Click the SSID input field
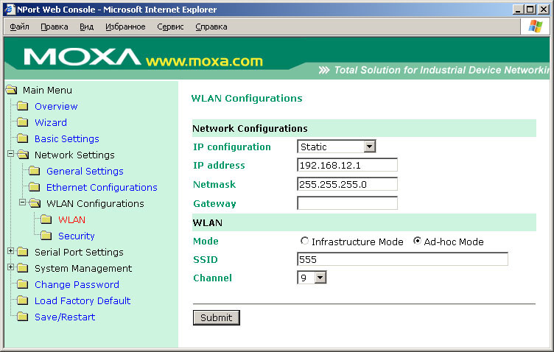554x352 pixels. coord(402,258)
